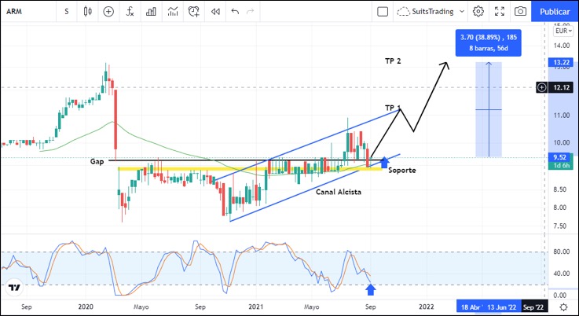Undo the last chart action
The height and width of the screenshot is (316, 579).
[x=235, y=12]
